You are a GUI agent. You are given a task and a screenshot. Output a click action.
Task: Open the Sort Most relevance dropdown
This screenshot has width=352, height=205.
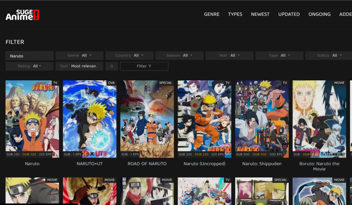tap(79, 66)
